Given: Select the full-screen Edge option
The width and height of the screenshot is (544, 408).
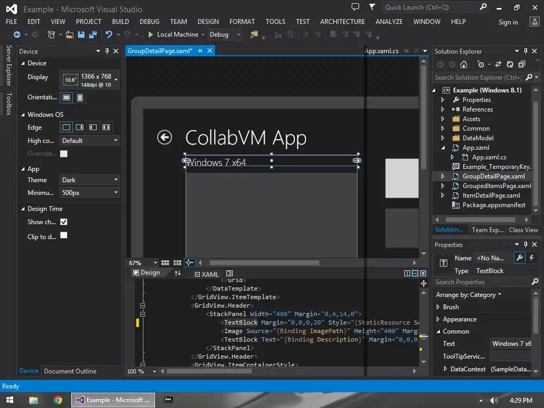Looking at the screenshot, I should (66, 127).
